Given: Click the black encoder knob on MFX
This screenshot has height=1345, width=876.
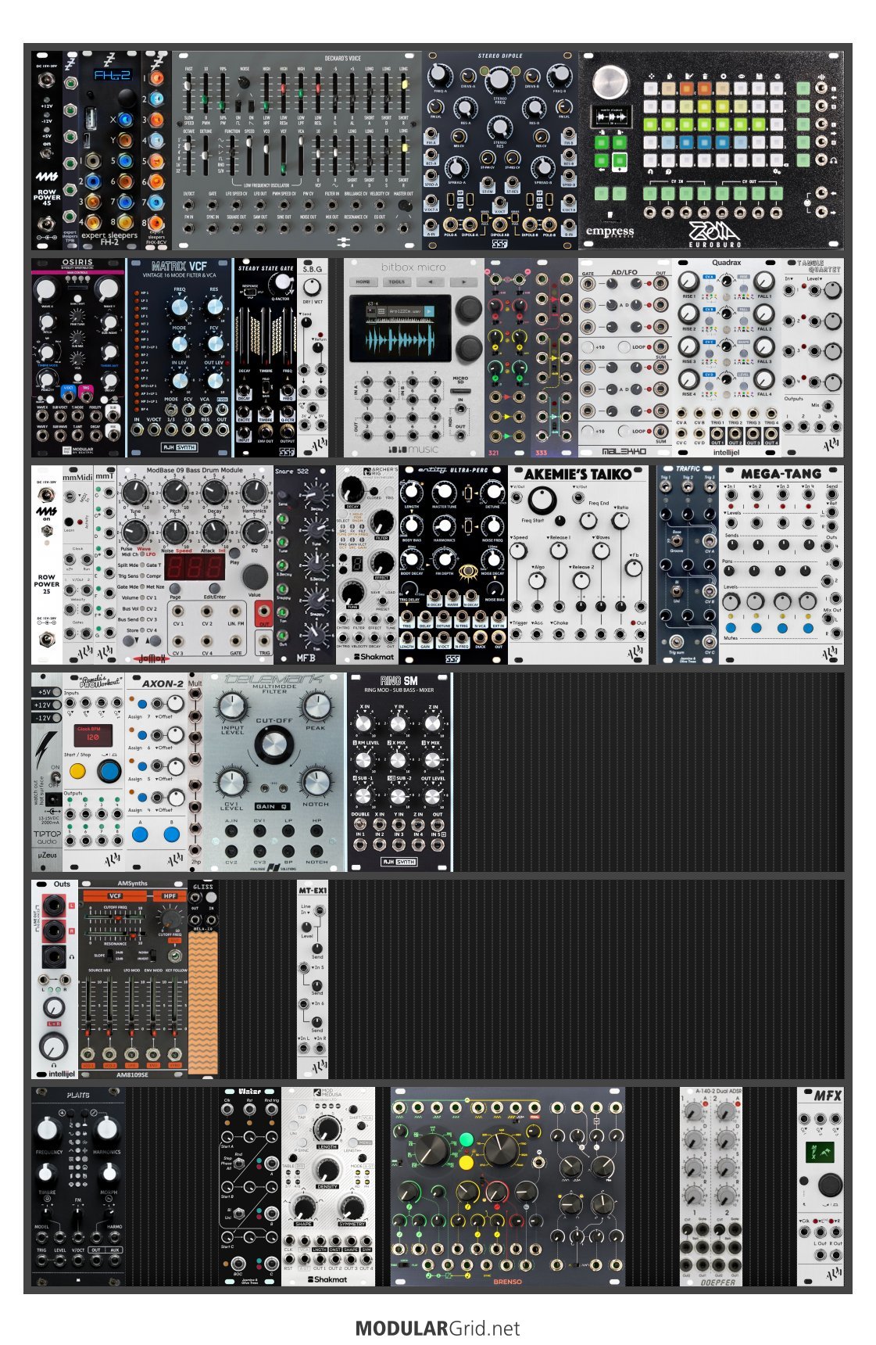Looking at the screenshot, I should pyautogui.click(x=830, y=1185).
